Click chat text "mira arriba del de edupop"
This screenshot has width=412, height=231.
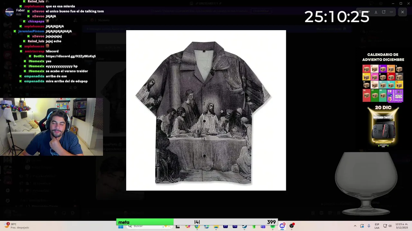67,81
